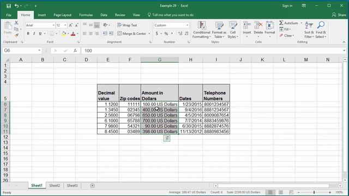The image size is (349, 196).
Task: Increase decimal places
Action: pyautogui.click(x=180, y=34)
